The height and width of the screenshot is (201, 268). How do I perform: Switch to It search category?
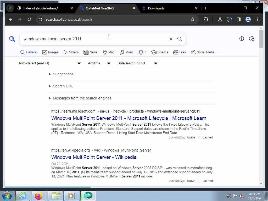142,52
